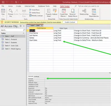Image resolution: width=111 pixels, height=106 pixels.
Task: Click Rename/Delete Macro icon
Action: click(x=73, y=11)
